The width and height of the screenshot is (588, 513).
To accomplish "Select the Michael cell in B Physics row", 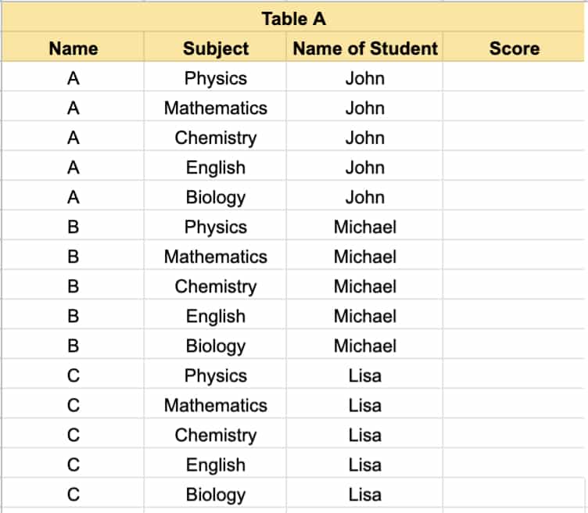I will click(x=364, y=225).
